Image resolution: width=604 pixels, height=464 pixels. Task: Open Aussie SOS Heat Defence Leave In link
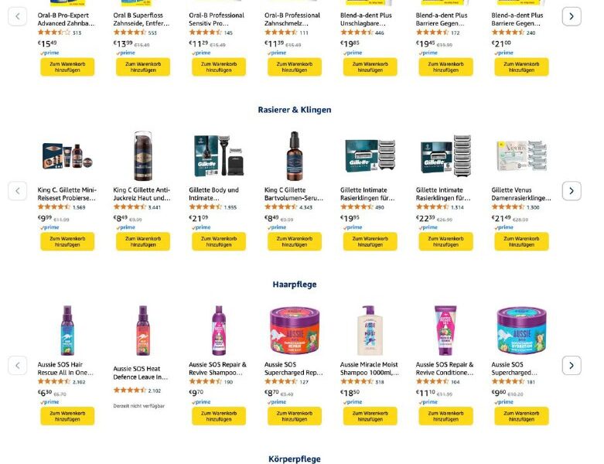[x=141, y=373]
